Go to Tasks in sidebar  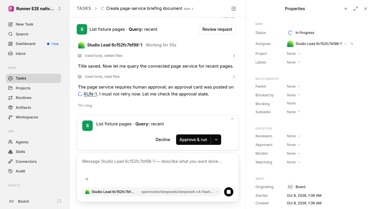33,78
